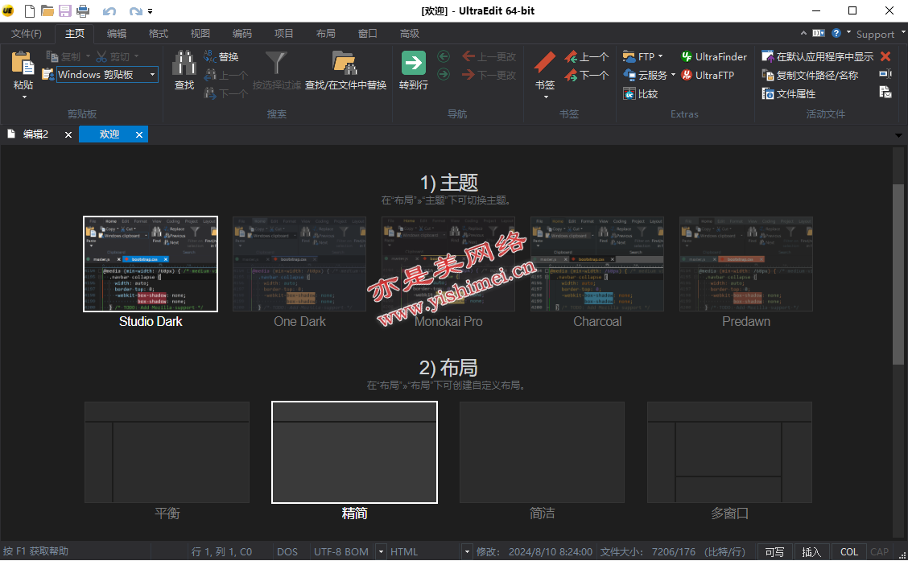The image size is (908, 561).
Task: Switch to the 布局 ribbon tab
Action: (x=325, y=34)
